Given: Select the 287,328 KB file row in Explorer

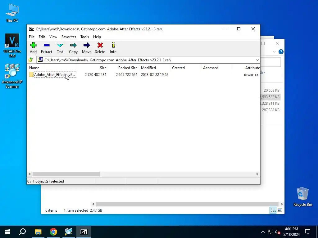Looking at the screenshot, I should (x=271, y=110).
